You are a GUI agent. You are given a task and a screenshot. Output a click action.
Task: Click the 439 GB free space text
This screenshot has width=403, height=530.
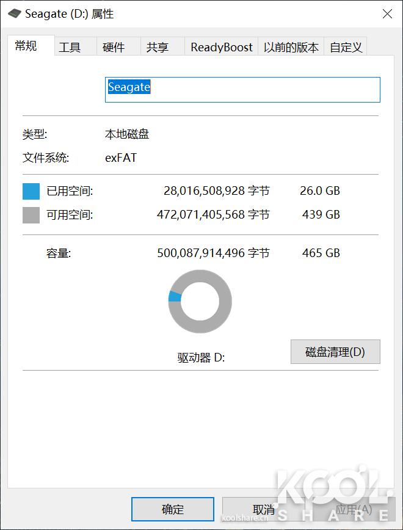tap(321, 215)
